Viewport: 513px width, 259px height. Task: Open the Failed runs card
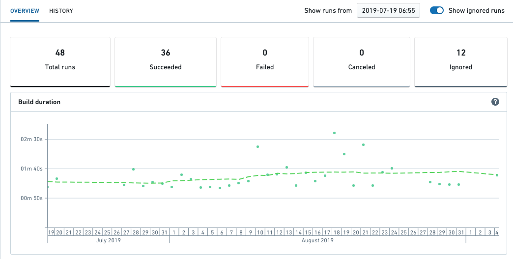coord(265,62)
